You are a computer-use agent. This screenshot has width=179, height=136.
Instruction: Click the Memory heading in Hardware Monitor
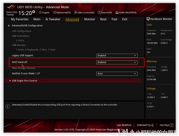tap(152, 61)
